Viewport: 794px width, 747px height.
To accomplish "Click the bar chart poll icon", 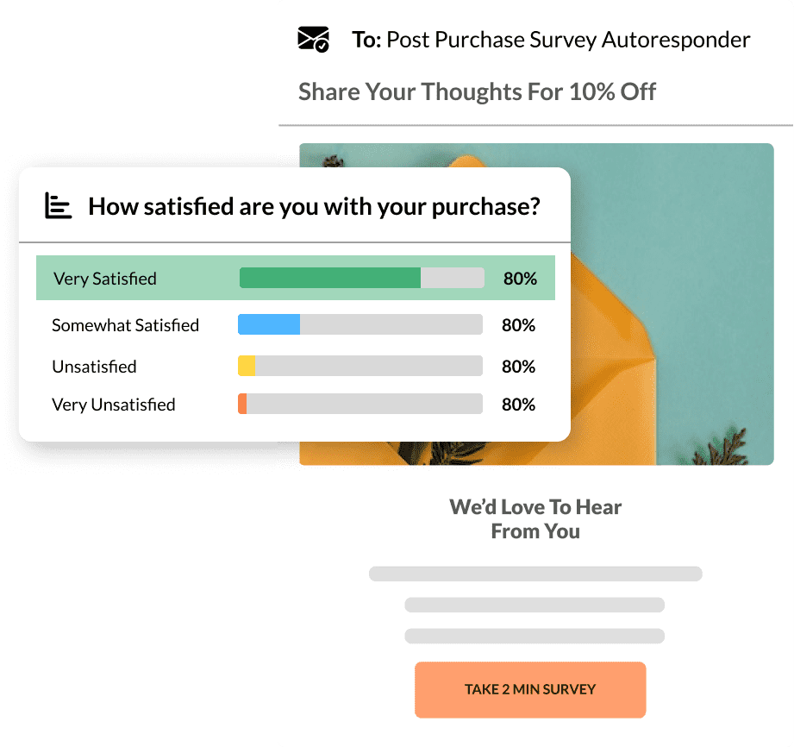I will tap(58, 206).
